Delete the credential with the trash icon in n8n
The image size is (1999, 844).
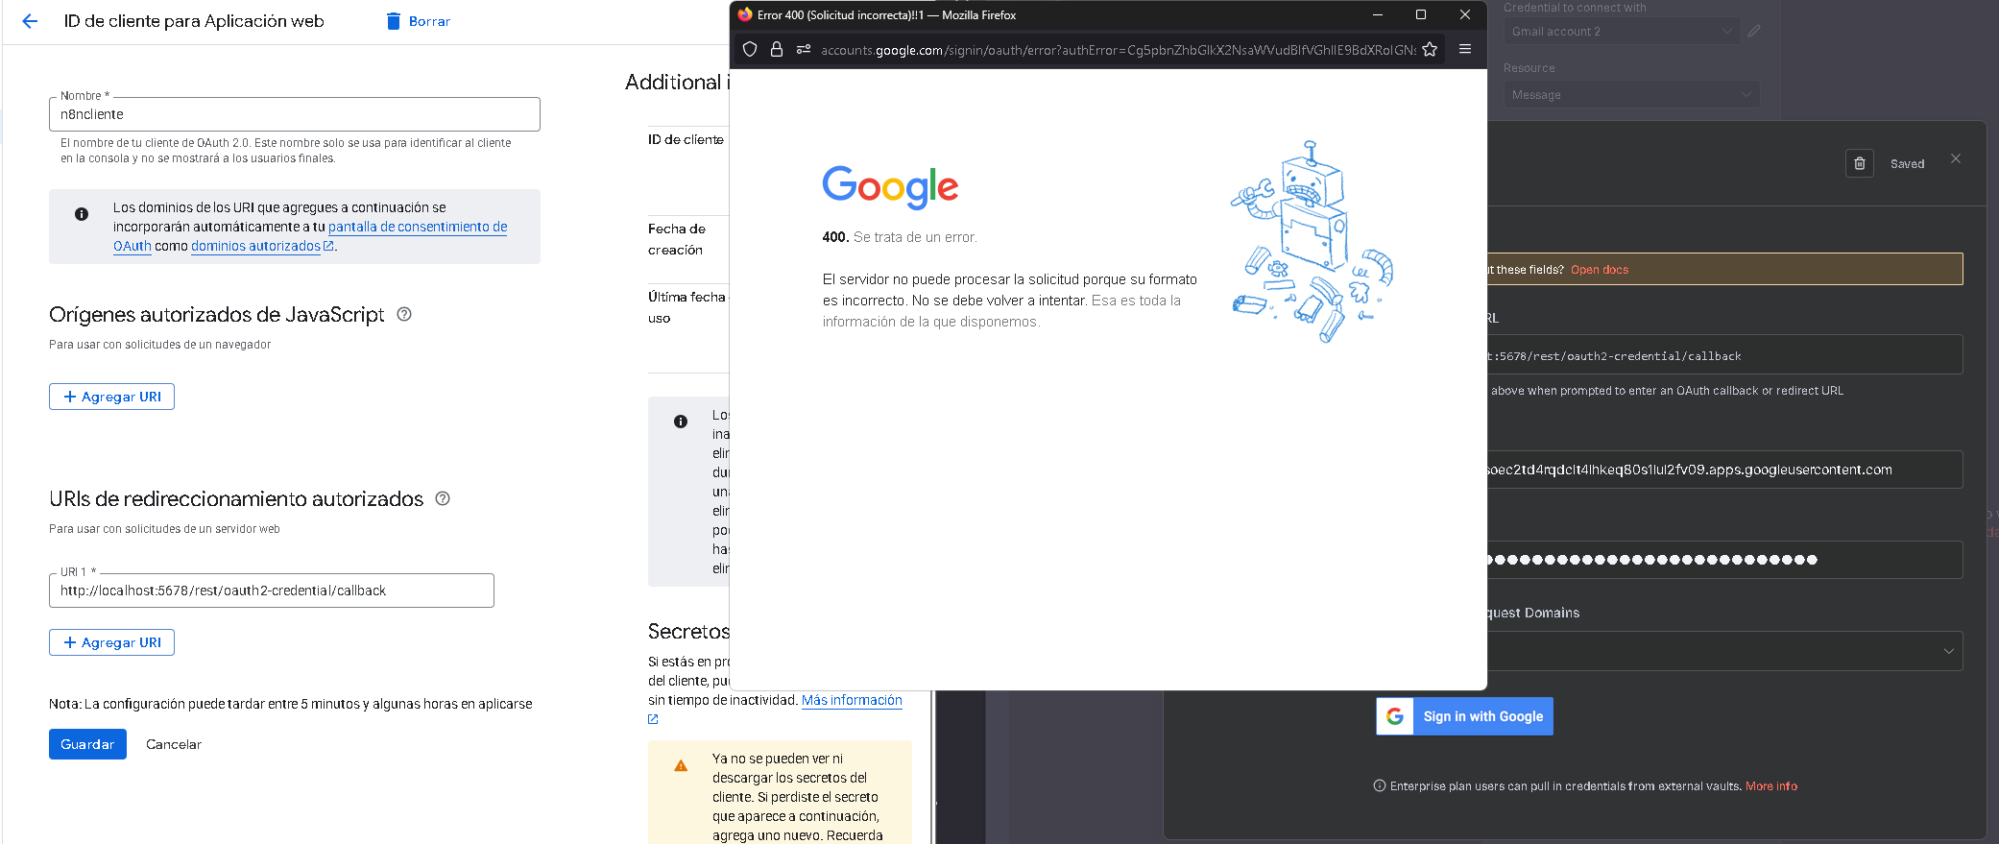point(1860,163)
